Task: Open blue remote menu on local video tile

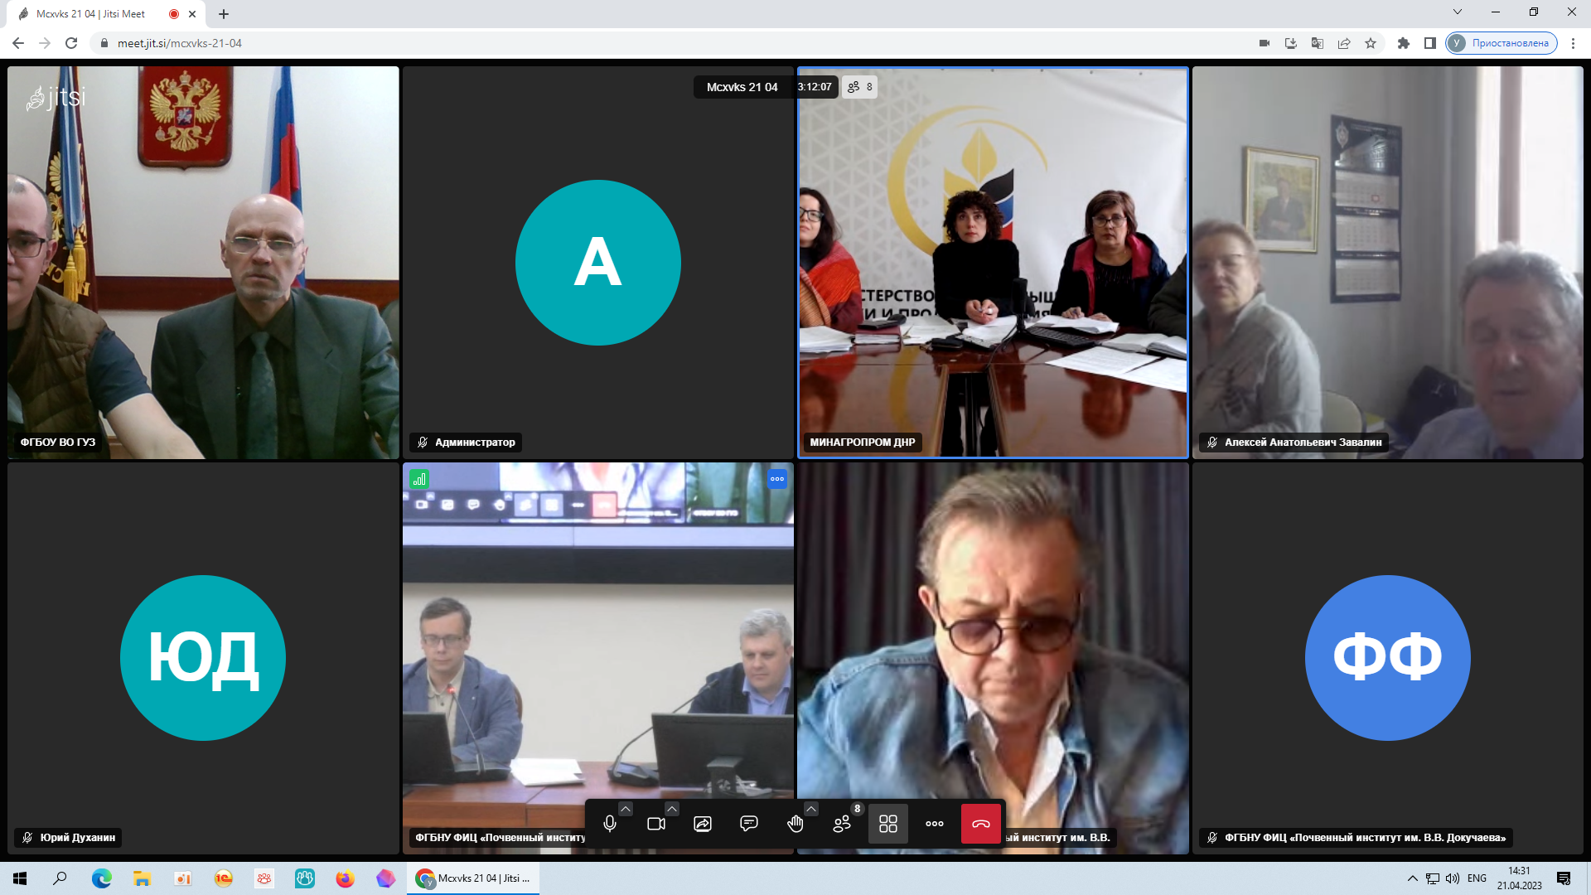Action: (777, 479)
